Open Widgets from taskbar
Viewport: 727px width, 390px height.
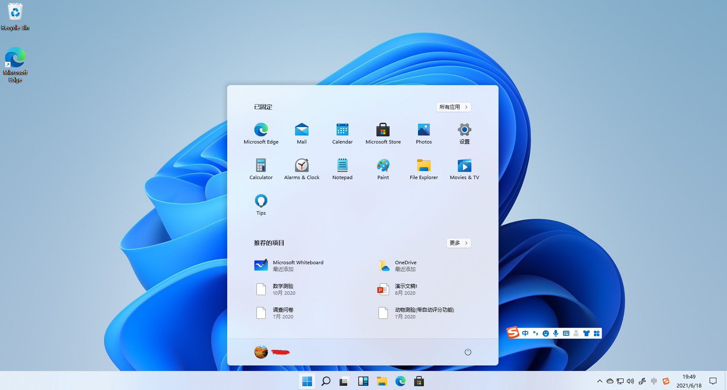coord(363,381)
